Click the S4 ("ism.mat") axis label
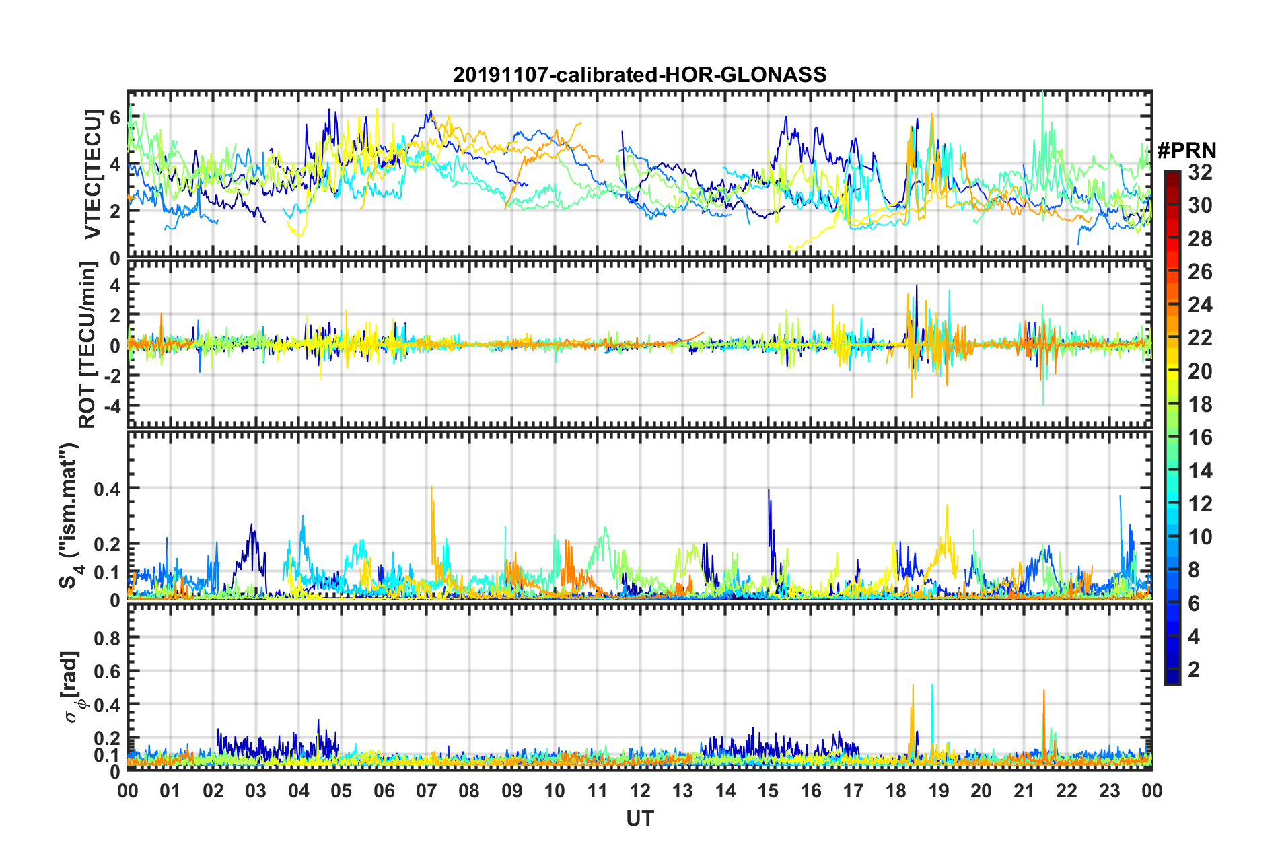The height and width of the screenshot is (856, 1280). (x=69, y=515)
